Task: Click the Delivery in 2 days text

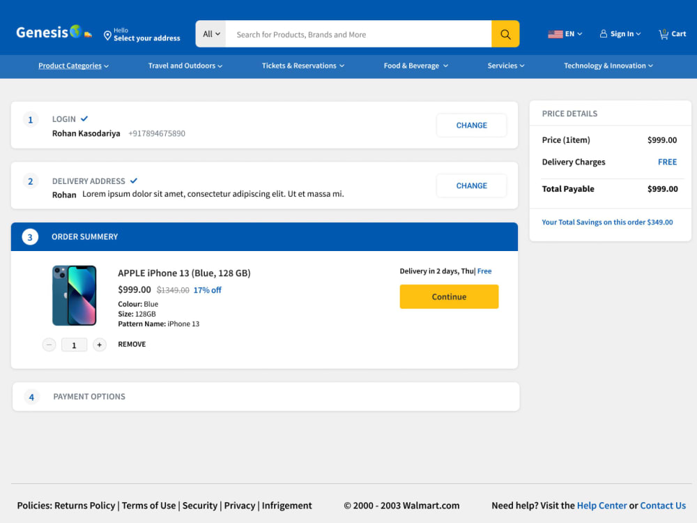Action: point(436,271)
